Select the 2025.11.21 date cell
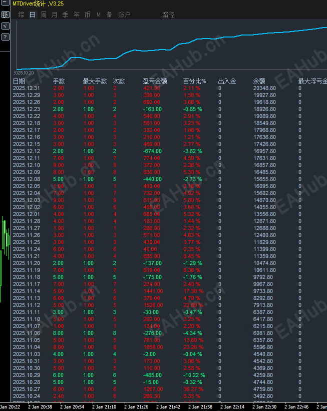The width and height of the screenshot is (327, 411). 26,256
